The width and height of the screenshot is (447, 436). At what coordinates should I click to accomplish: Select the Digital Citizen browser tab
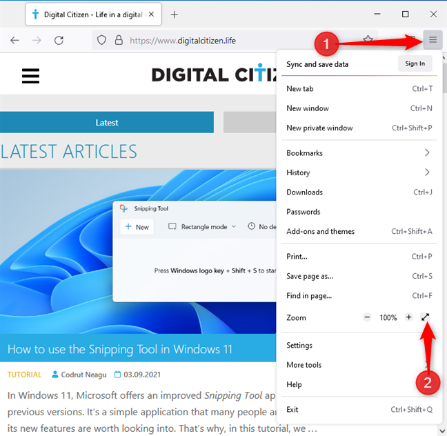[x=93, y=14]
